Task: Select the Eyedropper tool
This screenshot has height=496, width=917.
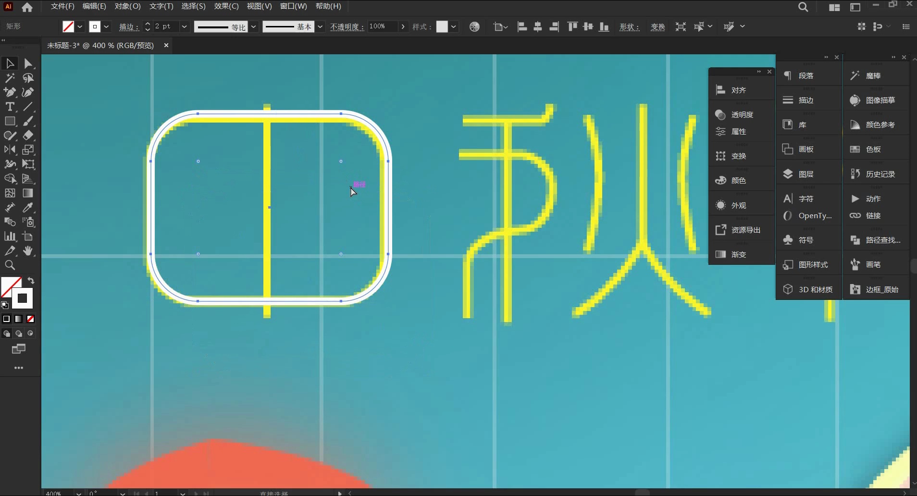Action: [28, 208]
